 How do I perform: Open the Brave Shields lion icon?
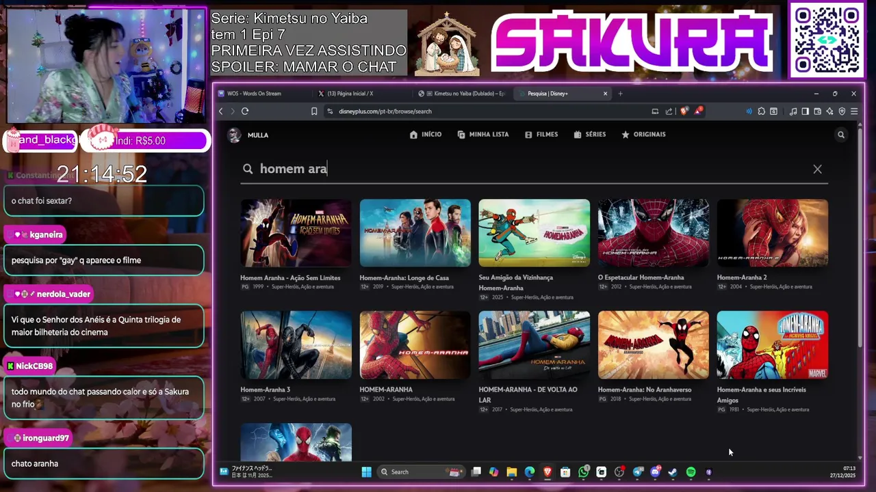pos(684,111)
